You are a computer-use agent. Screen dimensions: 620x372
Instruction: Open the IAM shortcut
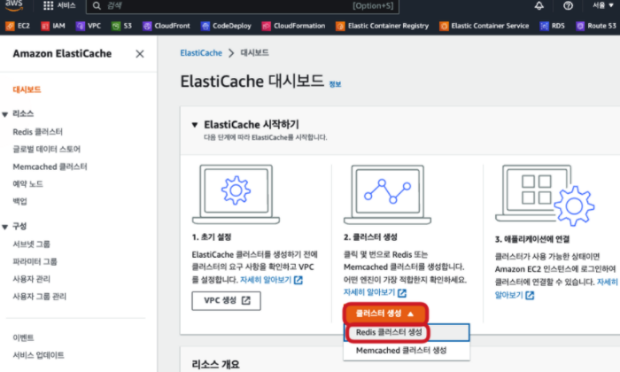[x=53, y=26]
